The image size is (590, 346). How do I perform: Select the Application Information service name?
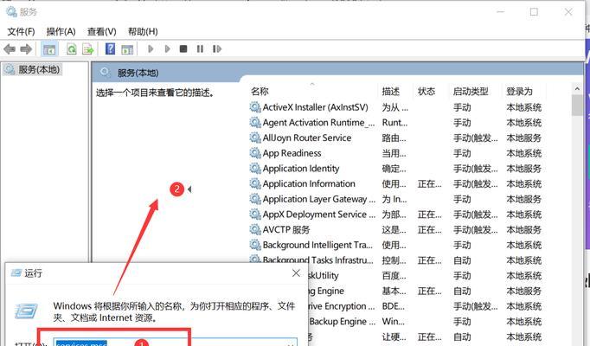[x=309, y=183]
